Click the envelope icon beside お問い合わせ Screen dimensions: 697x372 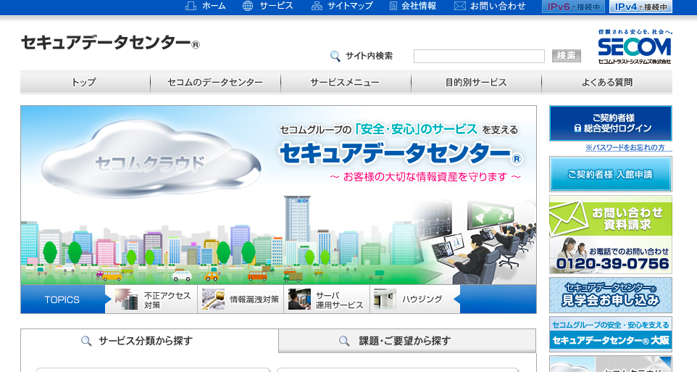point(460,7)
